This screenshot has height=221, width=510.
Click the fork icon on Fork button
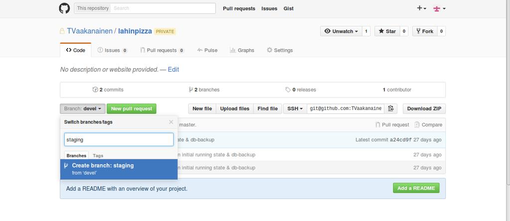pyautogui.click(x=418, y=31)
